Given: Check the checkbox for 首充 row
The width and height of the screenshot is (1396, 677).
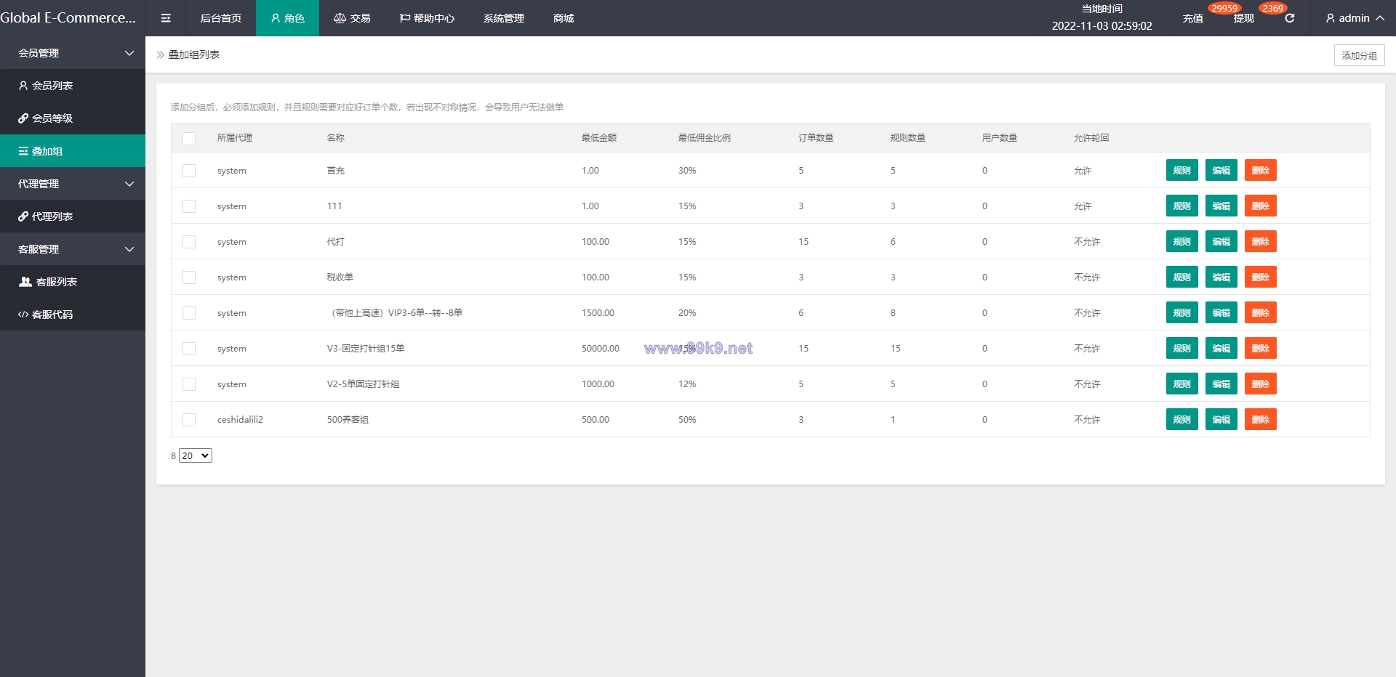Looking at the screenshot, I should tap(189, 171).
